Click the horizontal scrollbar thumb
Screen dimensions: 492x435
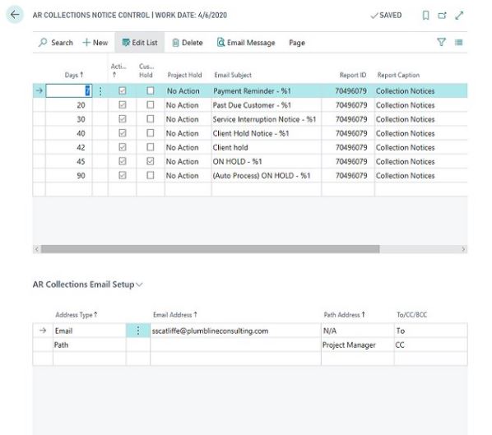tap(210, 249)
